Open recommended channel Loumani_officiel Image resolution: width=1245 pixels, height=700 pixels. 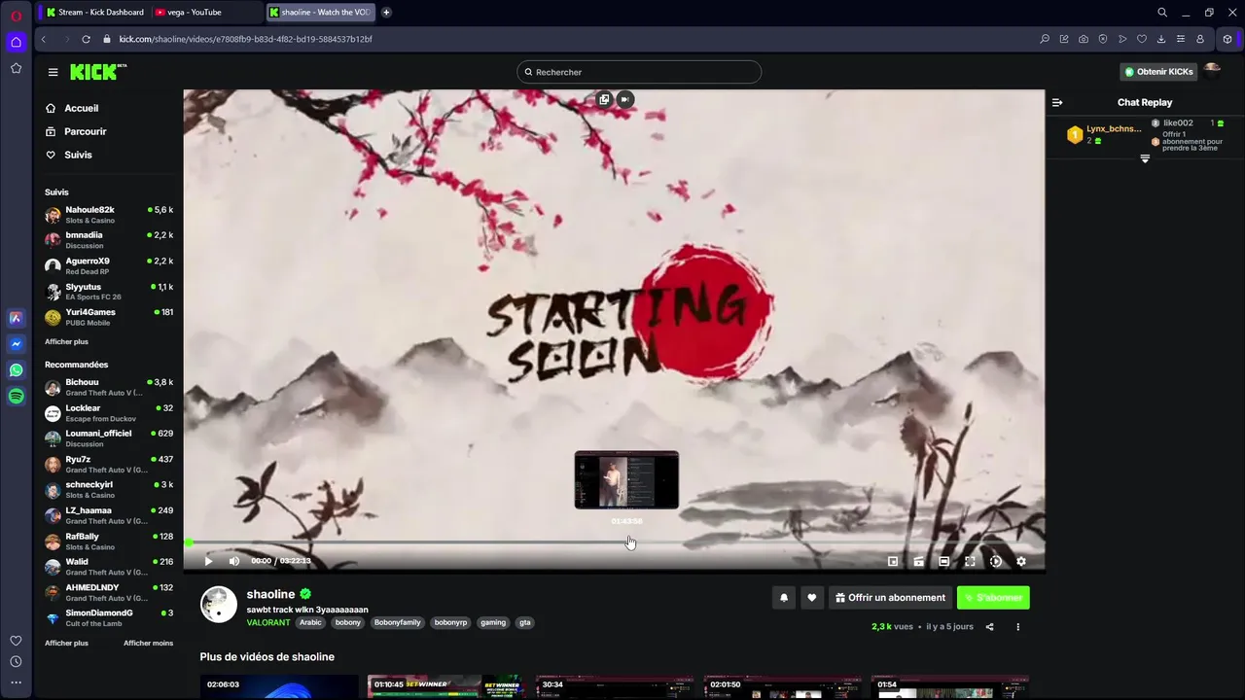point(109,438)
